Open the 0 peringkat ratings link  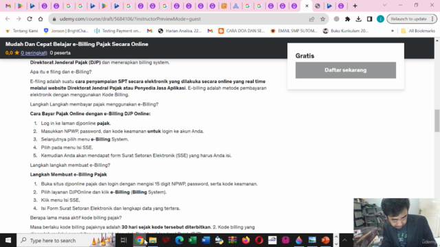[34, 53]
